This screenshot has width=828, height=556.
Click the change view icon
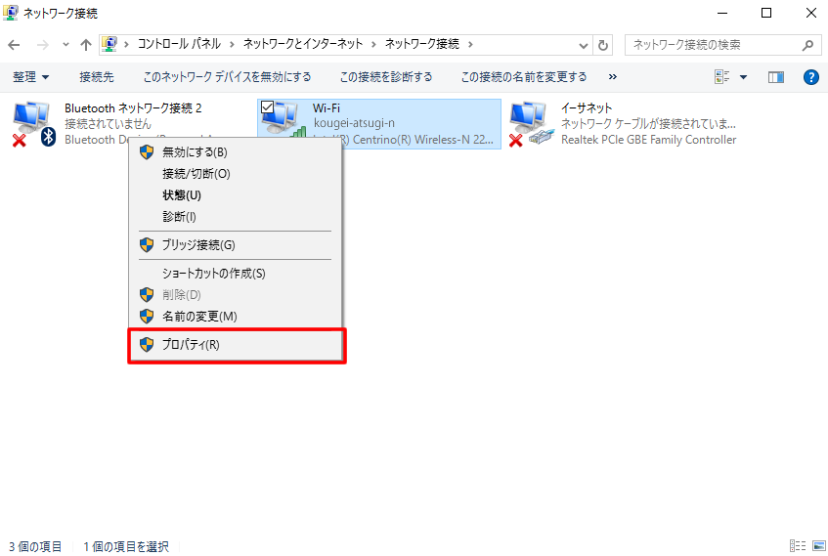721,77
